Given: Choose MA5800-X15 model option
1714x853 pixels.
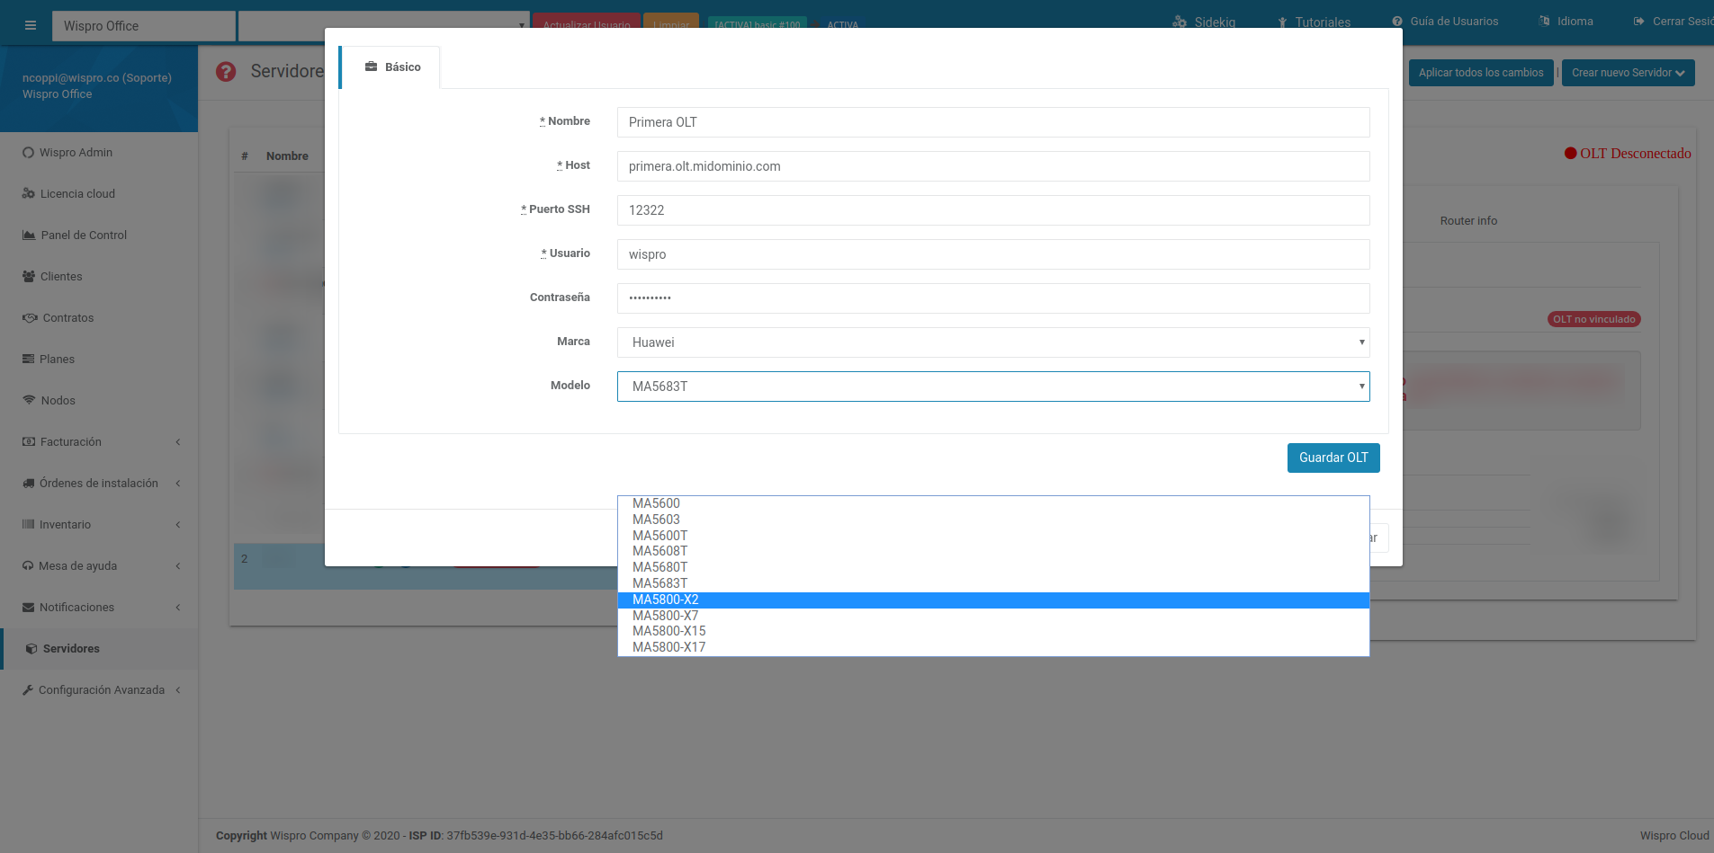Looking at the screenshot, I should pos(993,632).
